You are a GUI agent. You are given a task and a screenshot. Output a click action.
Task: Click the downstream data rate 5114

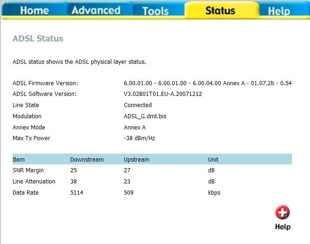pos(77,193)
